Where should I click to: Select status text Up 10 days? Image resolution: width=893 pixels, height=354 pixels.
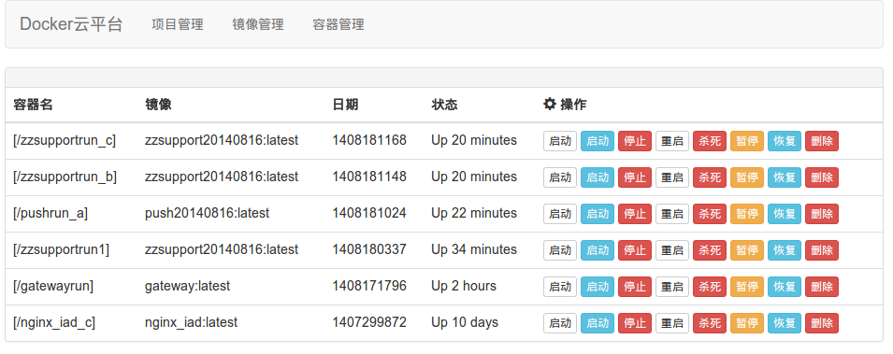coord(464,322)
